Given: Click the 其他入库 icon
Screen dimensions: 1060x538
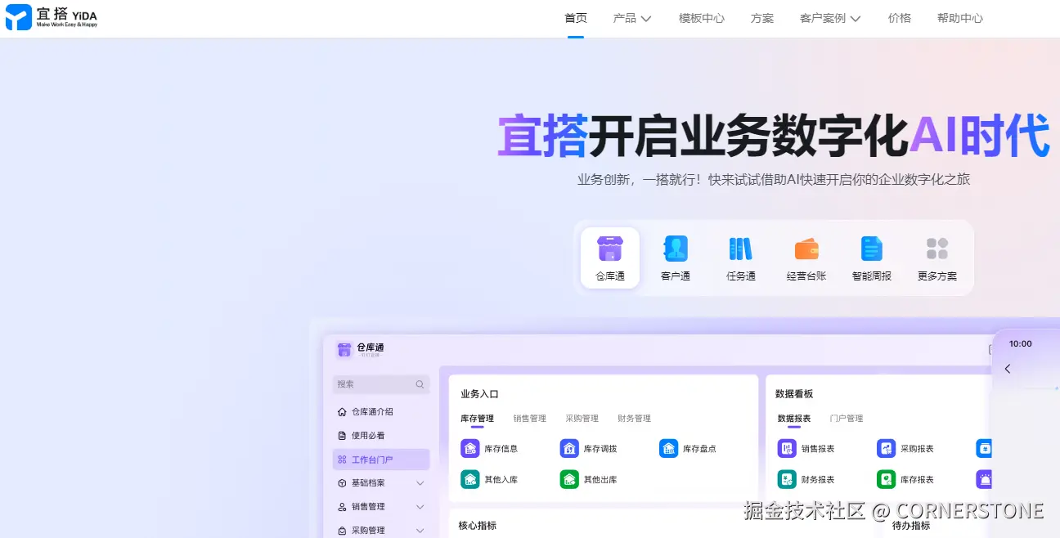Looking at the screenshot, I should pyautogui.click(x=469, y=479).
